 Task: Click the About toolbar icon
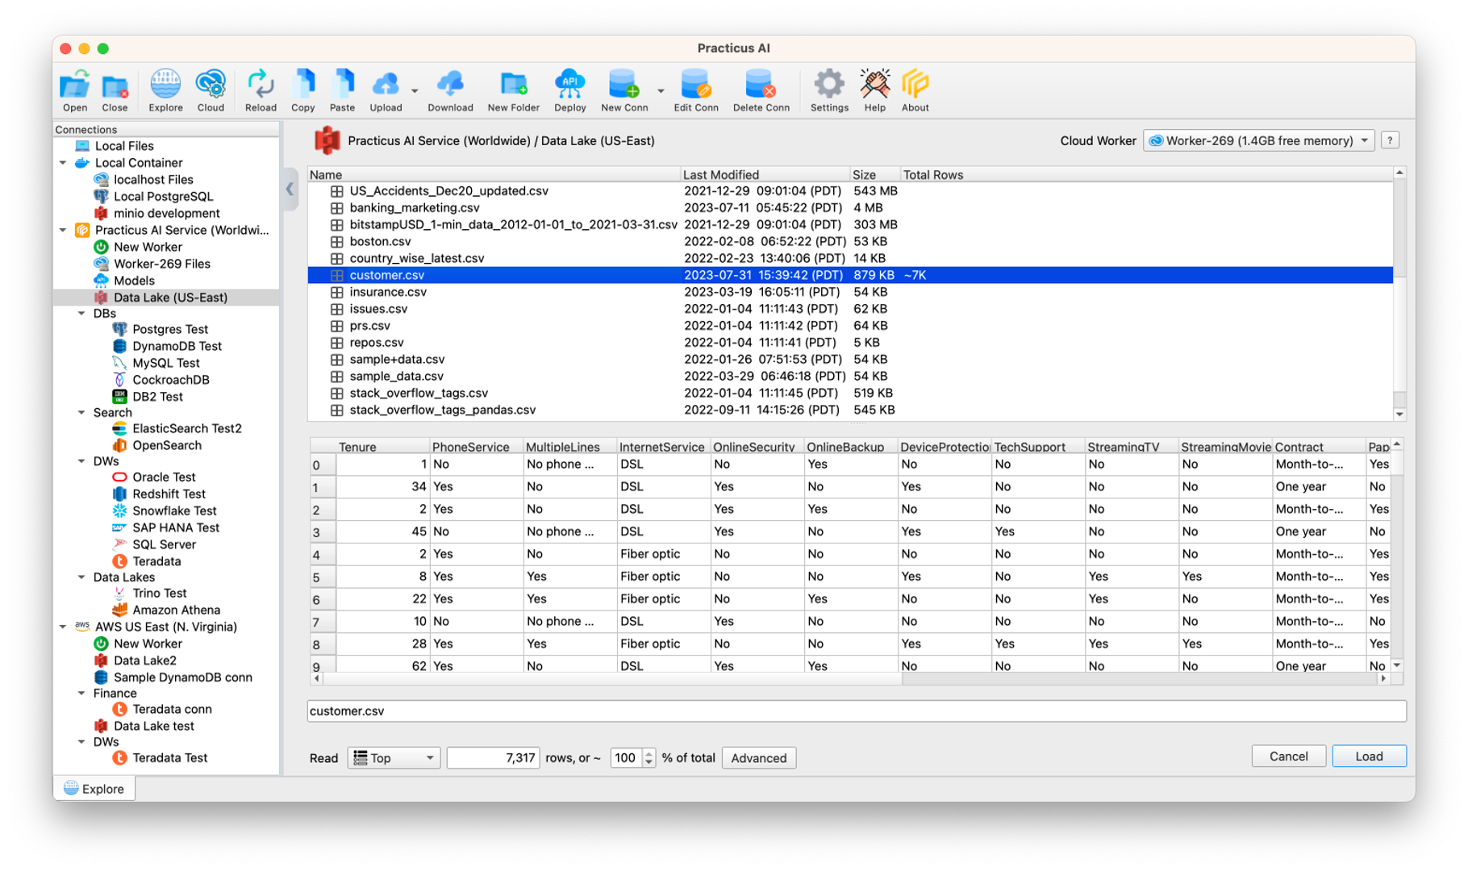coord(915,85)
